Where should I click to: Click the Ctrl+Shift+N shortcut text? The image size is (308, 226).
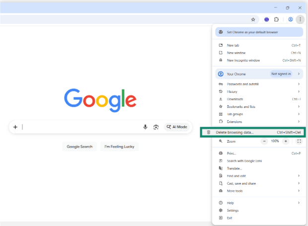point(292,60)
